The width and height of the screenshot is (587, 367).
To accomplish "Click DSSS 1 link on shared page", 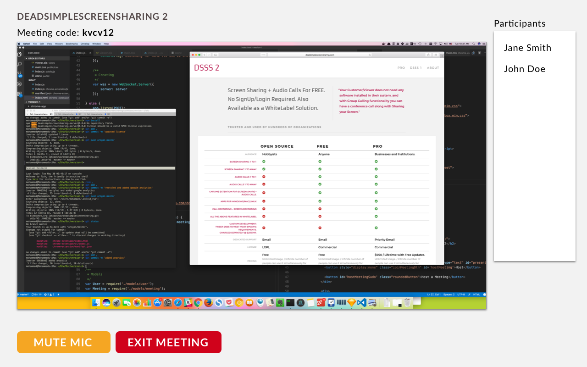I will pyautogui.click(x=415, y=68).
